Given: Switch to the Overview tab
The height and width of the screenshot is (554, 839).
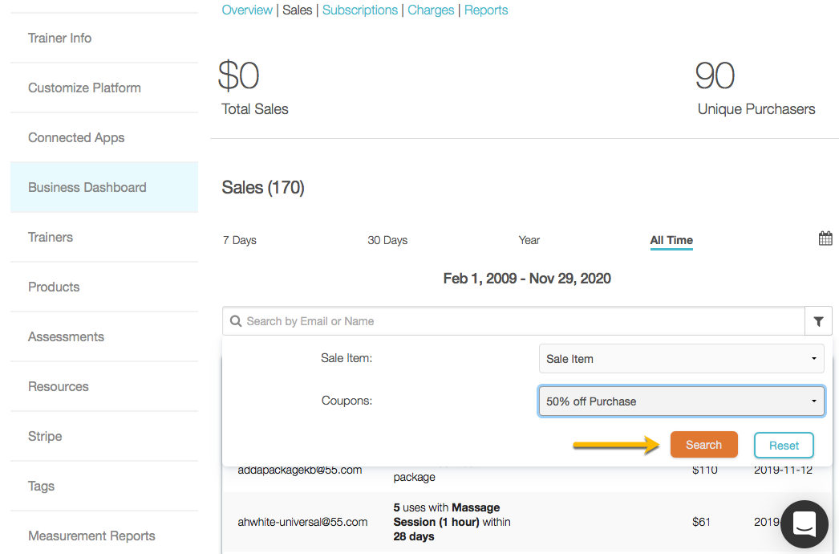Looking at the screenshot, I should pos(247,10).
